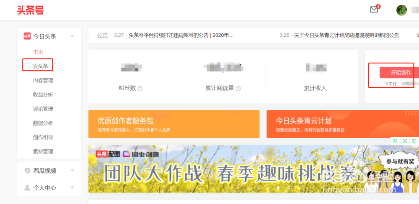
Task: Click help icon next to 累计阅读量
Action: point(238,89)
